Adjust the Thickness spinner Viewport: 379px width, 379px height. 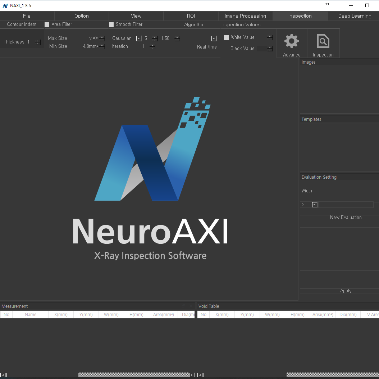pyautogui.click(x=37, y=42)
